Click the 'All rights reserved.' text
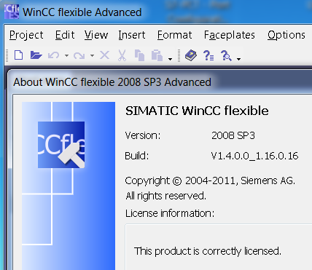The width and height of the screenshot is (312, 270). point(165,196)
